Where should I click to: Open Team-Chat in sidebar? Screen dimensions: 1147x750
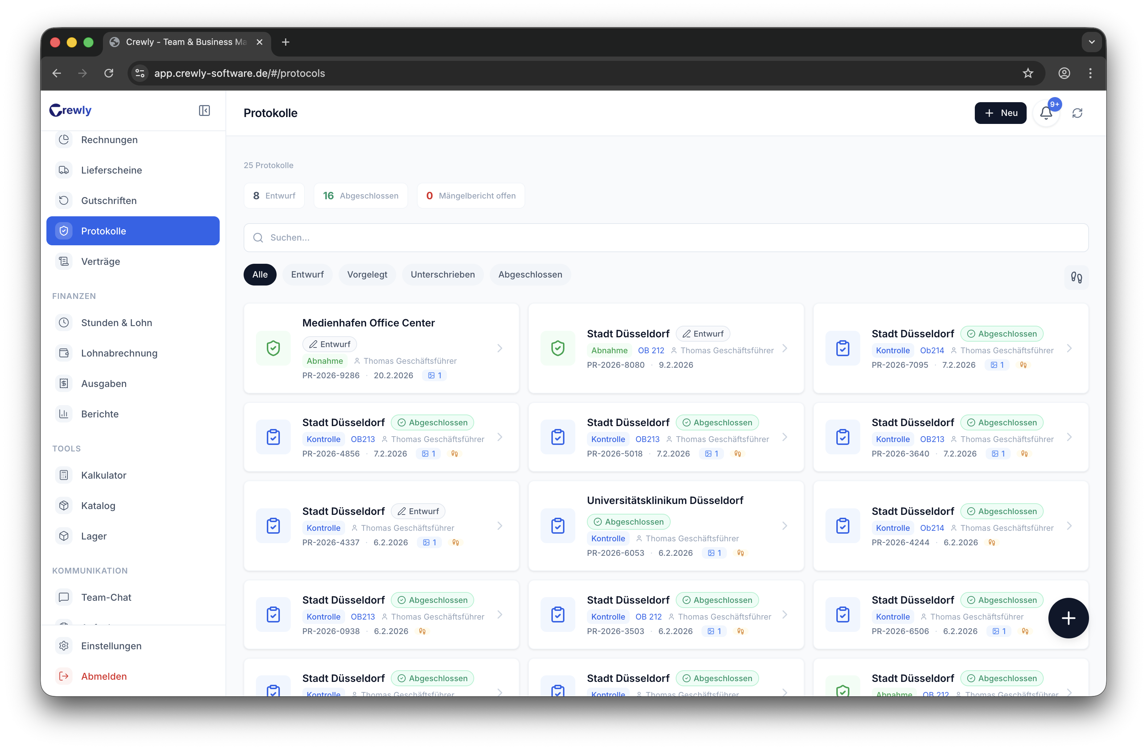pyautogui.click(x=106, y=597)
